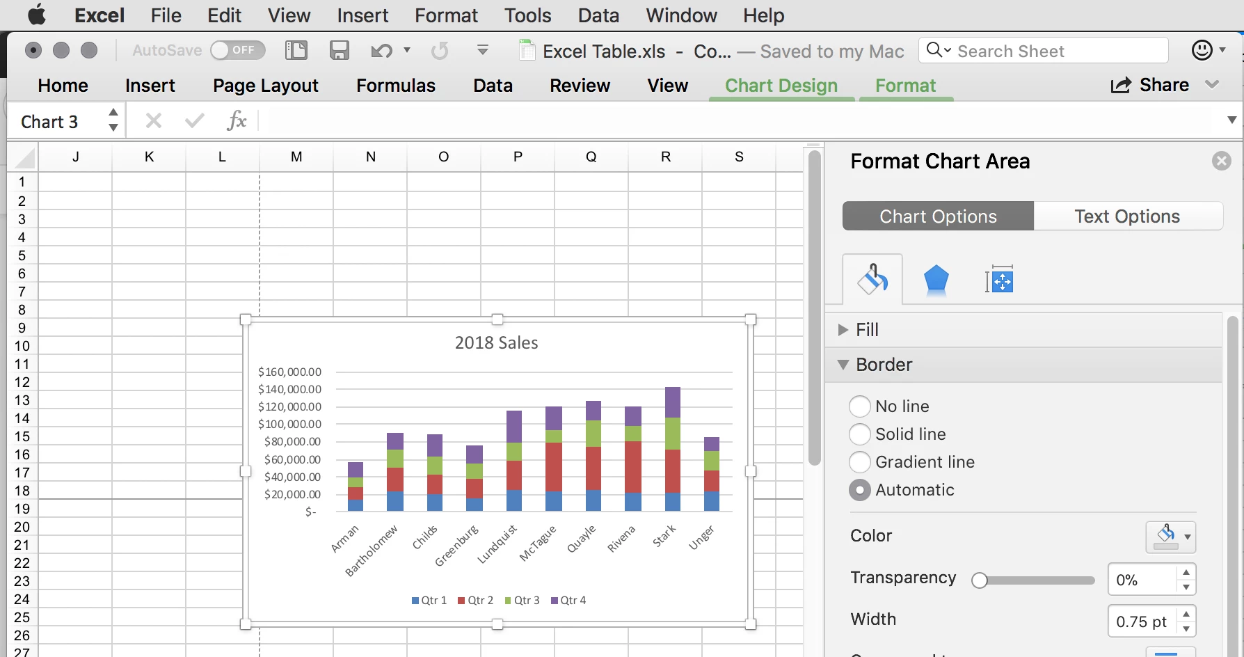
Task: Select the Gradient line radio button
Action: click(860, 462)
